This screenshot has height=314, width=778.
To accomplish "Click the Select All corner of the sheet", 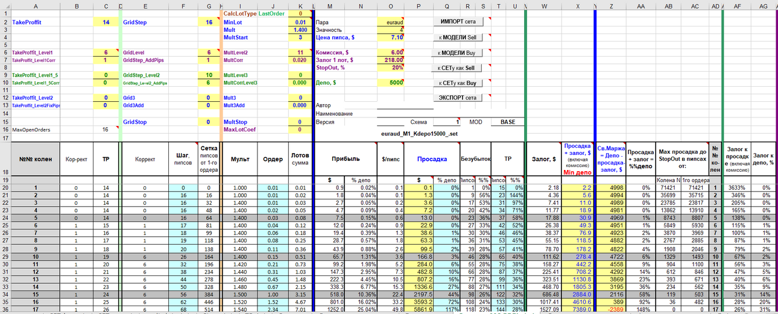I will click(x=5, y=5).
